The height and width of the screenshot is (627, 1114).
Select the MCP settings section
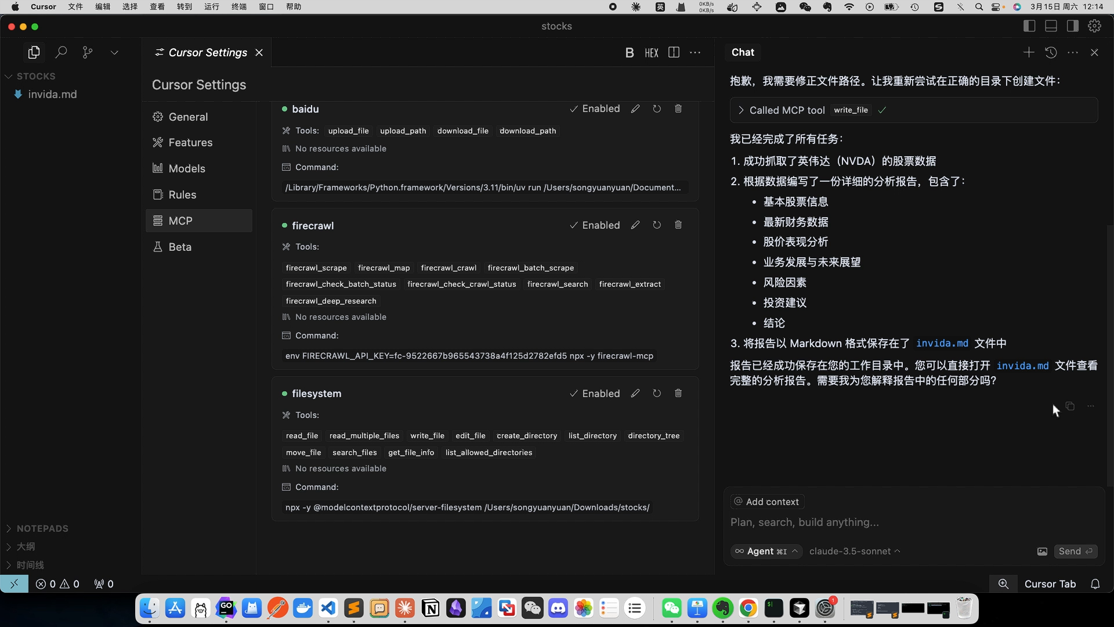click(x=199, y=221)
